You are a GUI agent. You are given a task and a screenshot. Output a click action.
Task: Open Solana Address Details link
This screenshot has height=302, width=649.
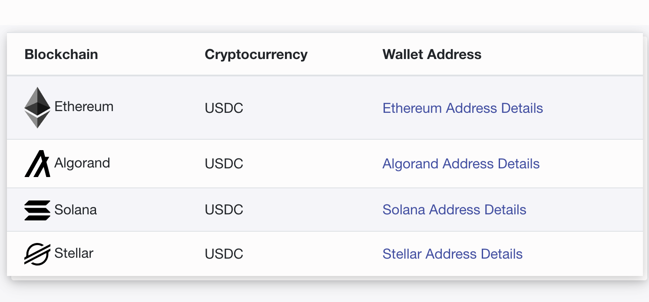point(454,210)
